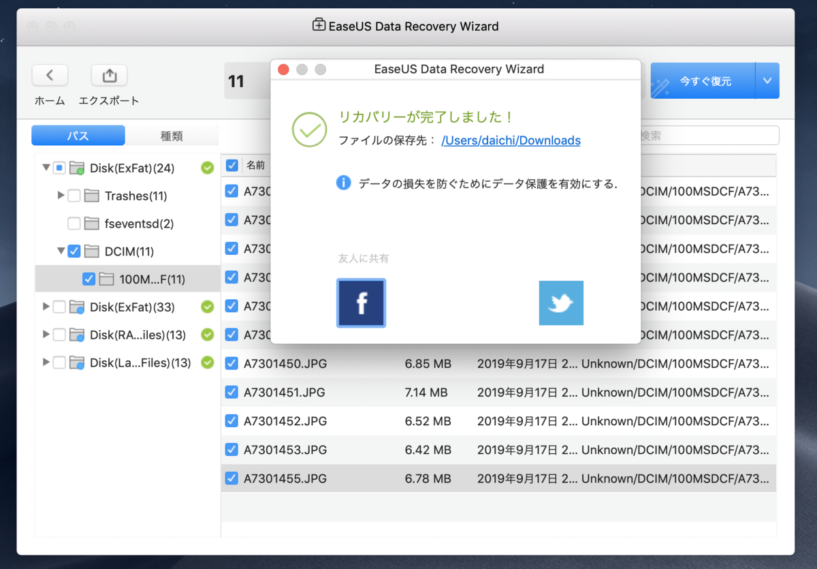Expand the Disk(RA...iles)(13) tree node

[x=46, y=335]
